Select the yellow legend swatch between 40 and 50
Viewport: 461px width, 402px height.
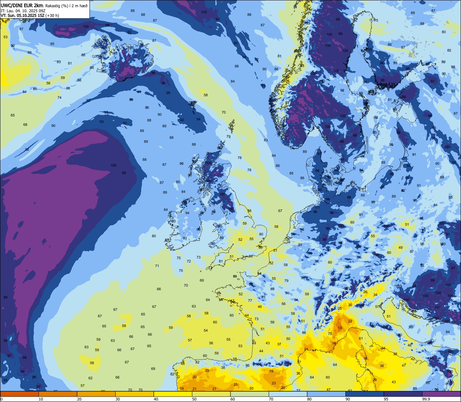pyautogui.click(x=173, y=394)
